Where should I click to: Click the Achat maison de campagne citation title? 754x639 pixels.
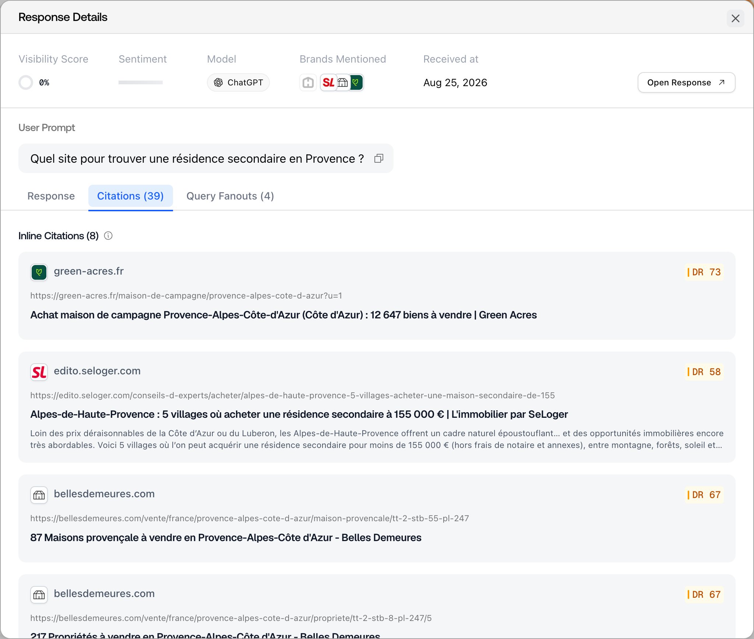283,315
